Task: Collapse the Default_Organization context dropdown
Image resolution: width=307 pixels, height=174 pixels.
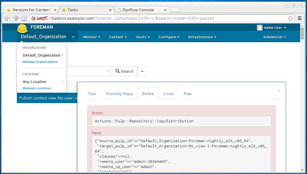Action: (48, 37)
